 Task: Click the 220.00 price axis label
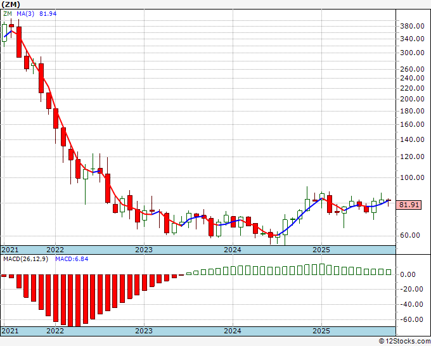click(412, 88)
